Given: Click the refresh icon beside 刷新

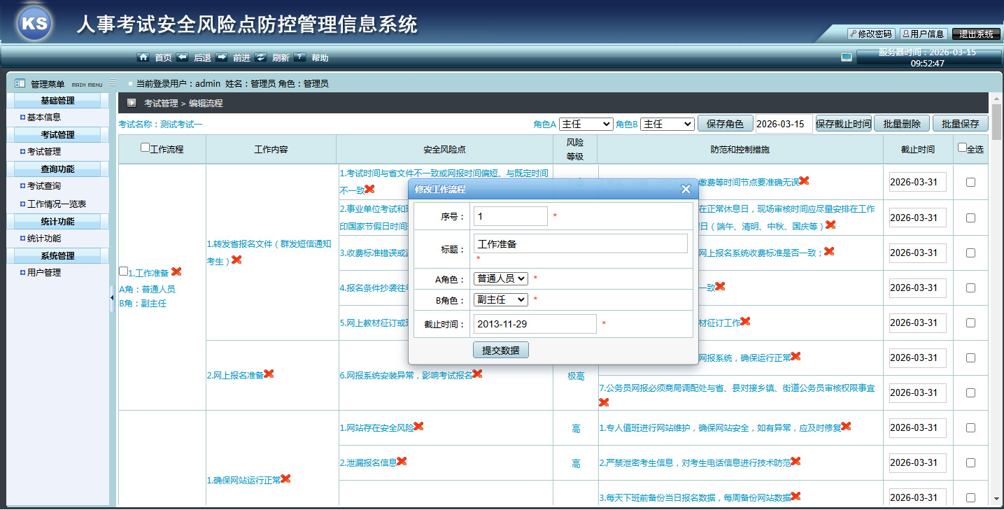Looking at the screenshot, I should 260,57.
